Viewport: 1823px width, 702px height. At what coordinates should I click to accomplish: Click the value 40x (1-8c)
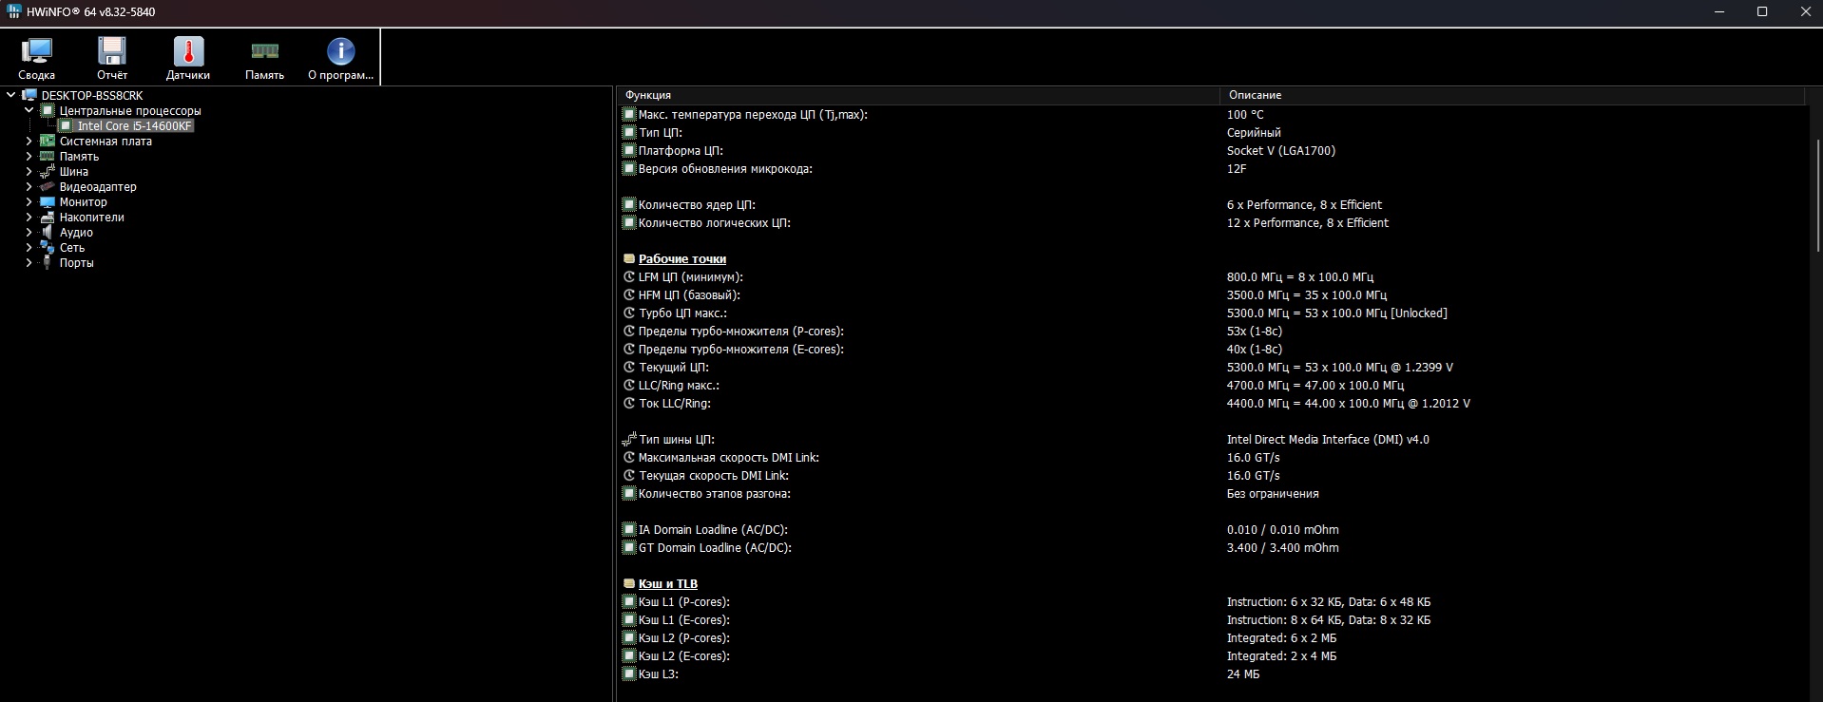pyautogui.click(x=1254, y=349)
